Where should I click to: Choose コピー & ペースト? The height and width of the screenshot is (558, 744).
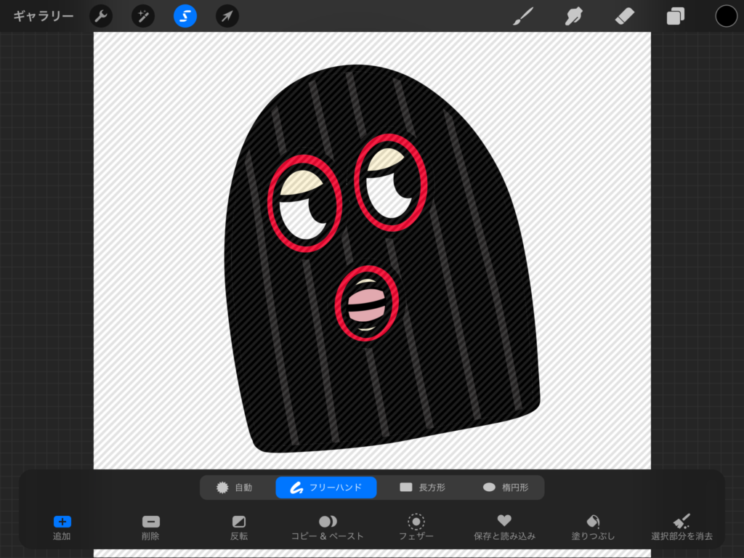pyautogui.click(x=328, y=527)
